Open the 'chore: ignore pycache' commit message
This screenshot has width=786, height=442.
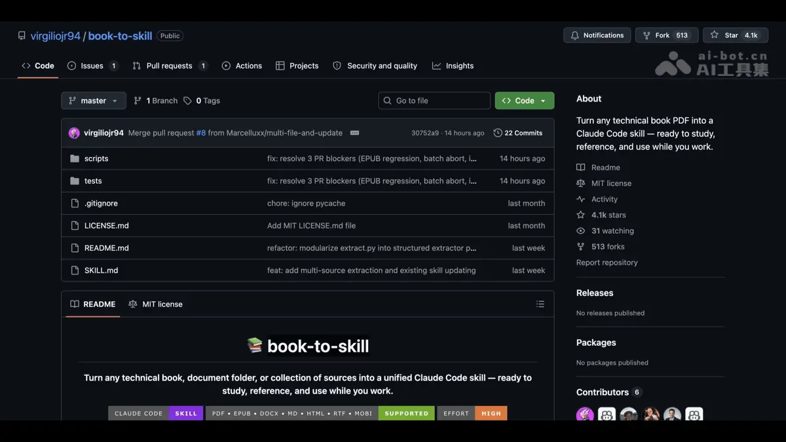tap(306, 203)
